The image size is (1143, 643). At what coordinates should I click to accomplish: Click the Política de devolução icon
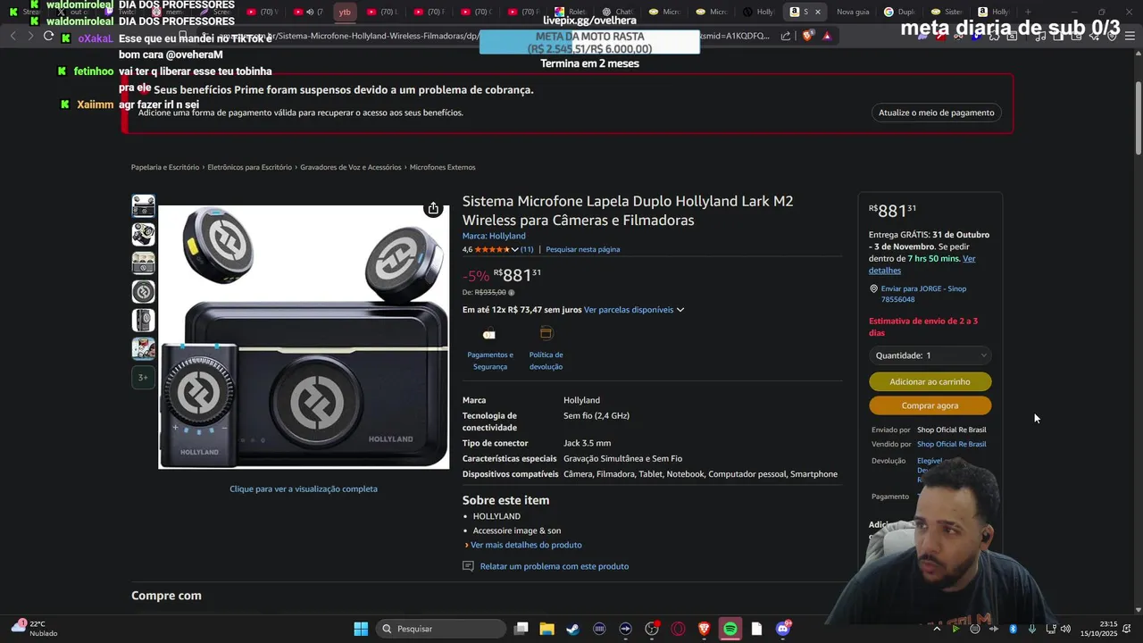(x=546, y=333)
